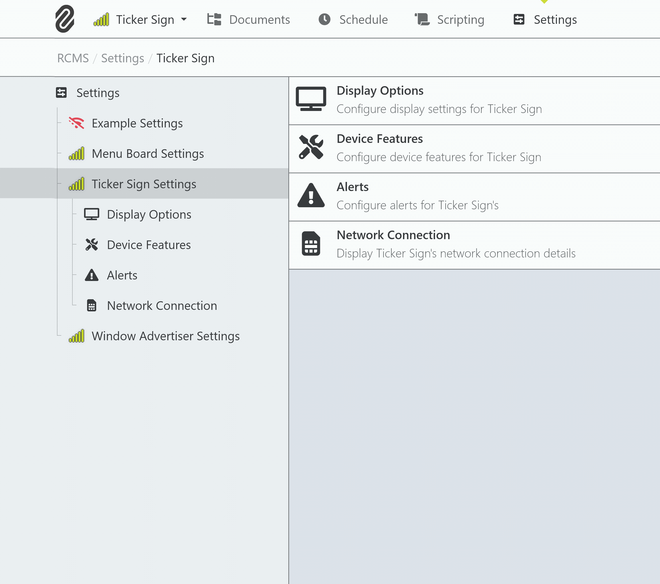Click the wrench tools icon for Device Features in tree

(x=92, y=245)
